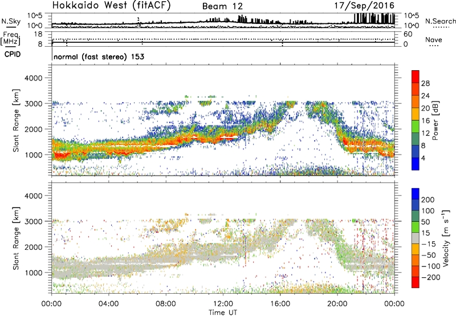Click the '-50' tick on Velocity scale
The height and width of the screenshot is (316, 456).
(429, 255)
